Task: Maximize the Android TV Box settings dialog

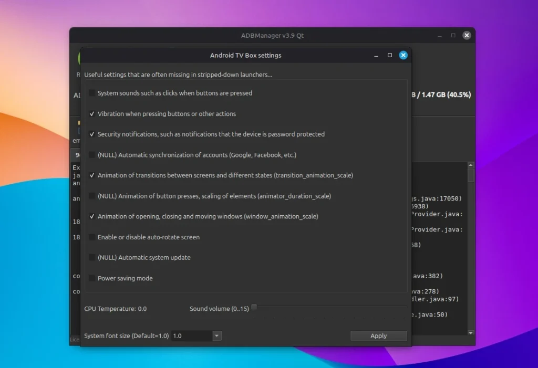Action: (x=390, y=55)
